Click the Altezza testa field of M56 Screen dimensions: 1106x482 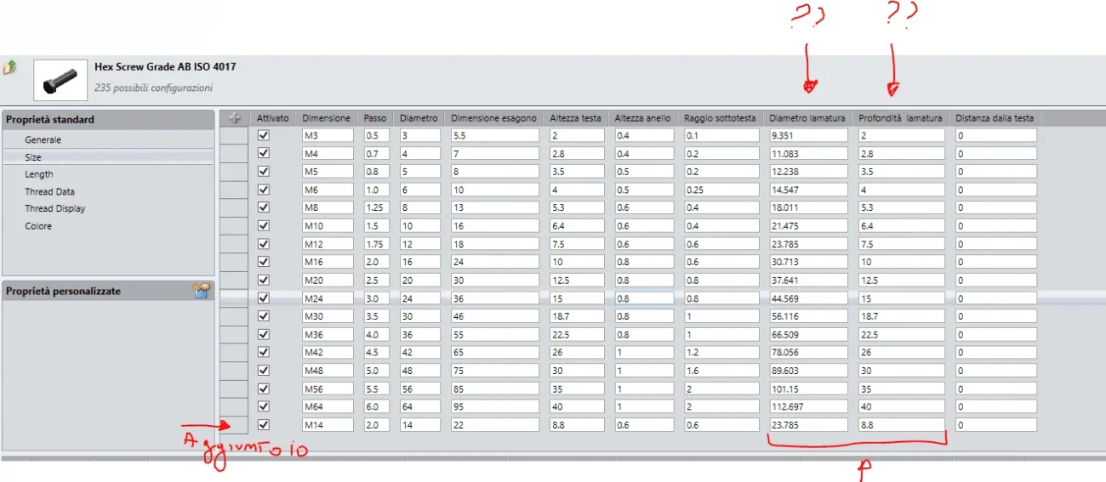[577, 388]
